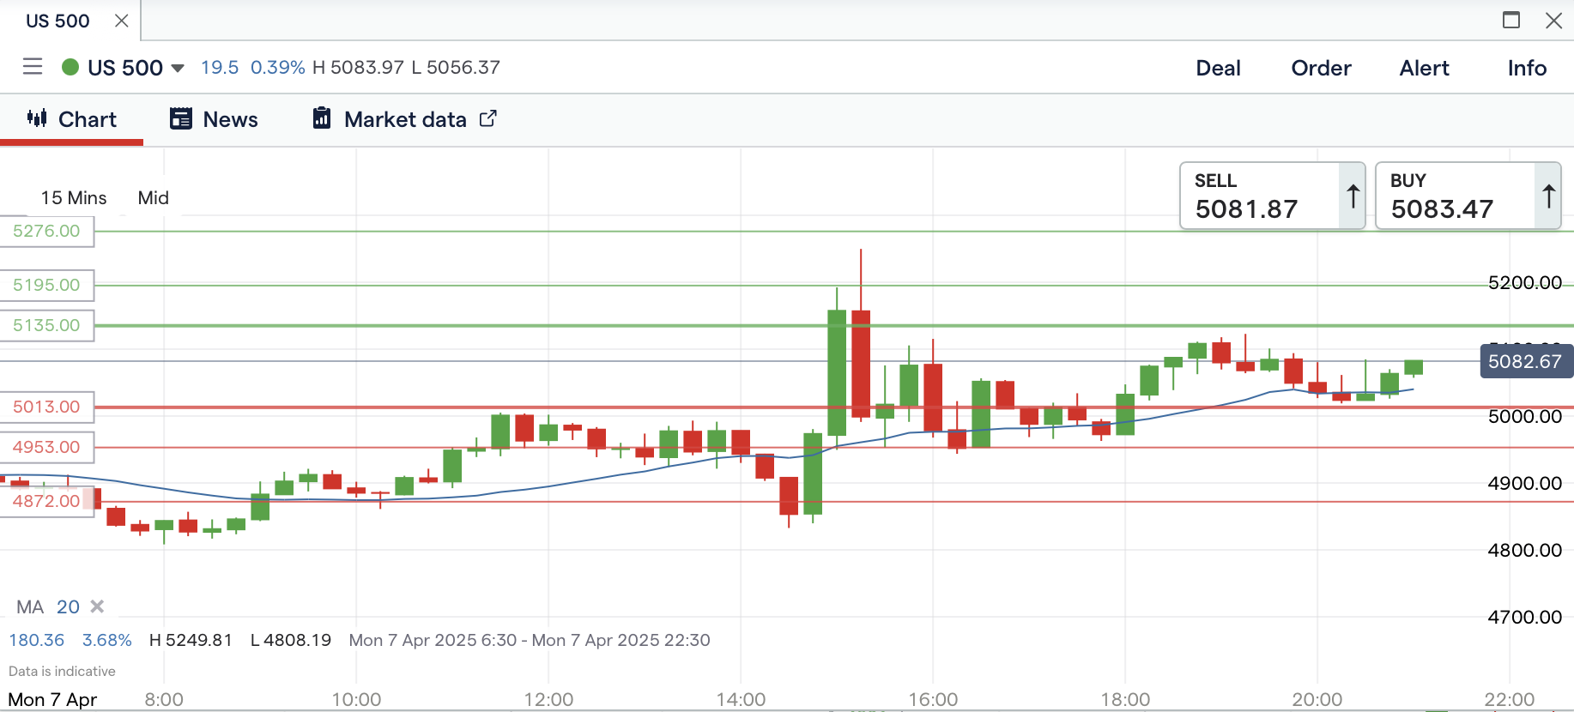Open the Order panel
Screen dimensions: 1574x712
[1321, 68]
